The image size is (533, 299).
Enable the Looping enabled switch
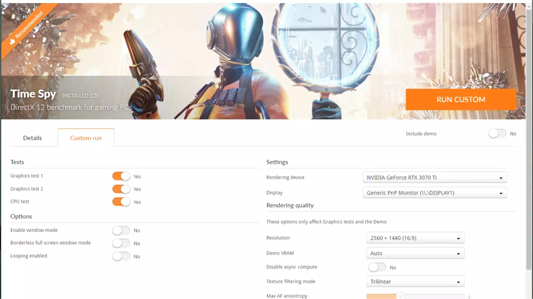point(121,256)
